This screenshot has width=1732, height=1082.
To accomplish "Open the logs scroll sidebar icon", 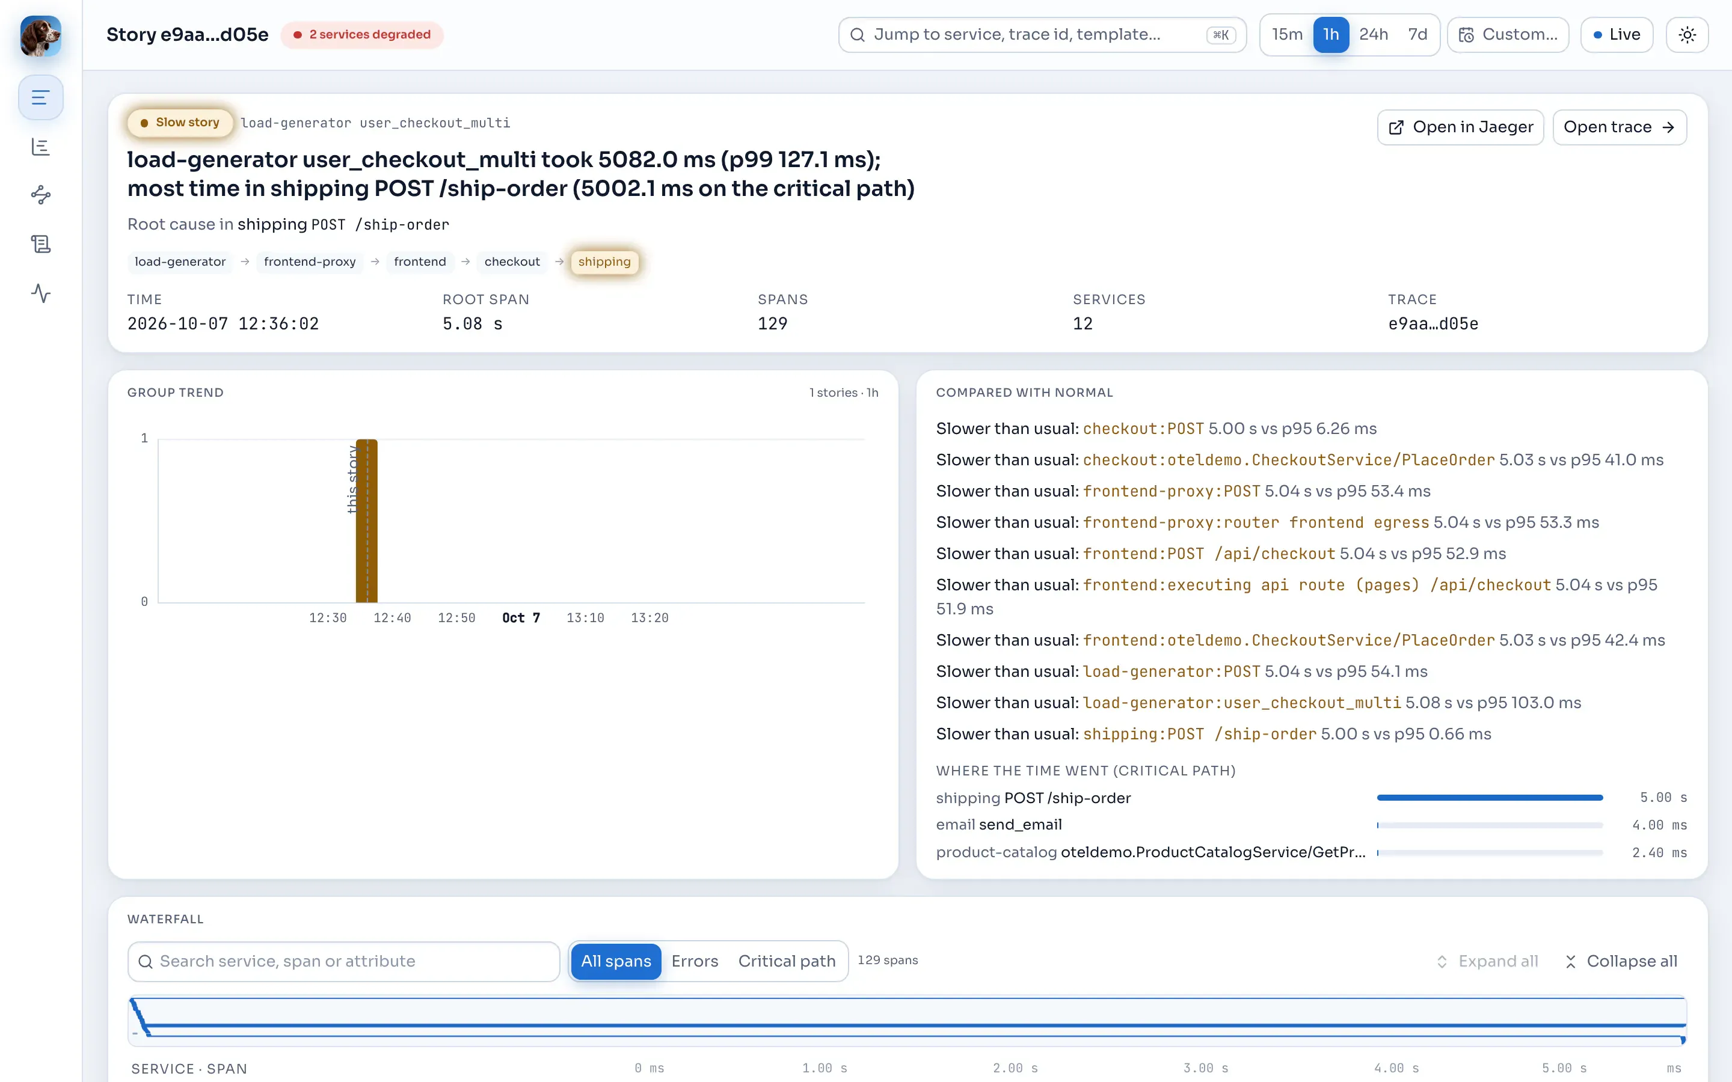I will tap(41, 244).
